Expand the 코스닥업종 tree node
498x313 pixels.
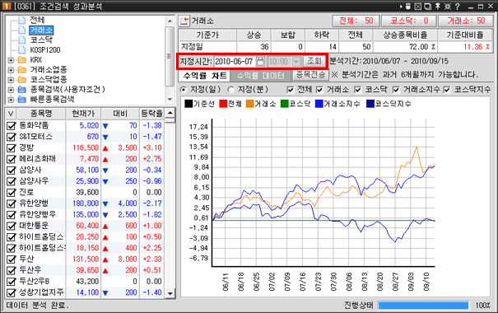[11, 80]
